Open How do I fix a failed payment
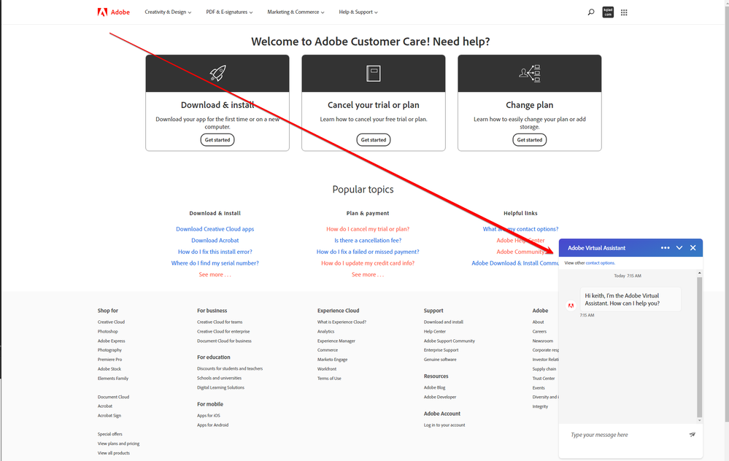Image resolution: width=729 pixels, height=461 pixels. (368, 252)
